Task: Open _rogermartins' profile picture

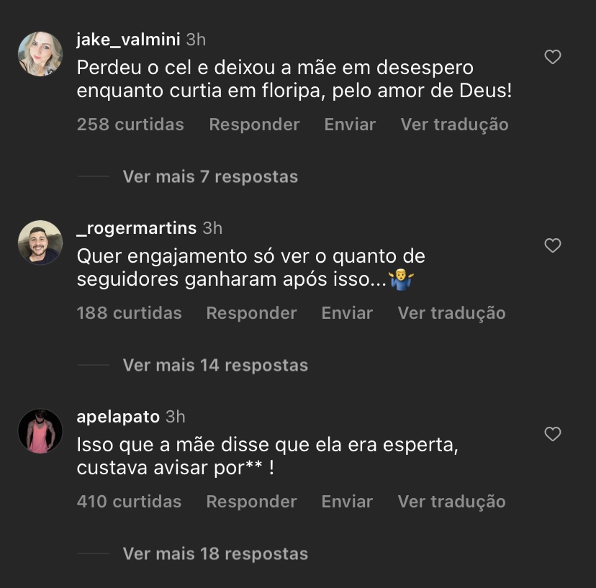Action: [40, 243]
